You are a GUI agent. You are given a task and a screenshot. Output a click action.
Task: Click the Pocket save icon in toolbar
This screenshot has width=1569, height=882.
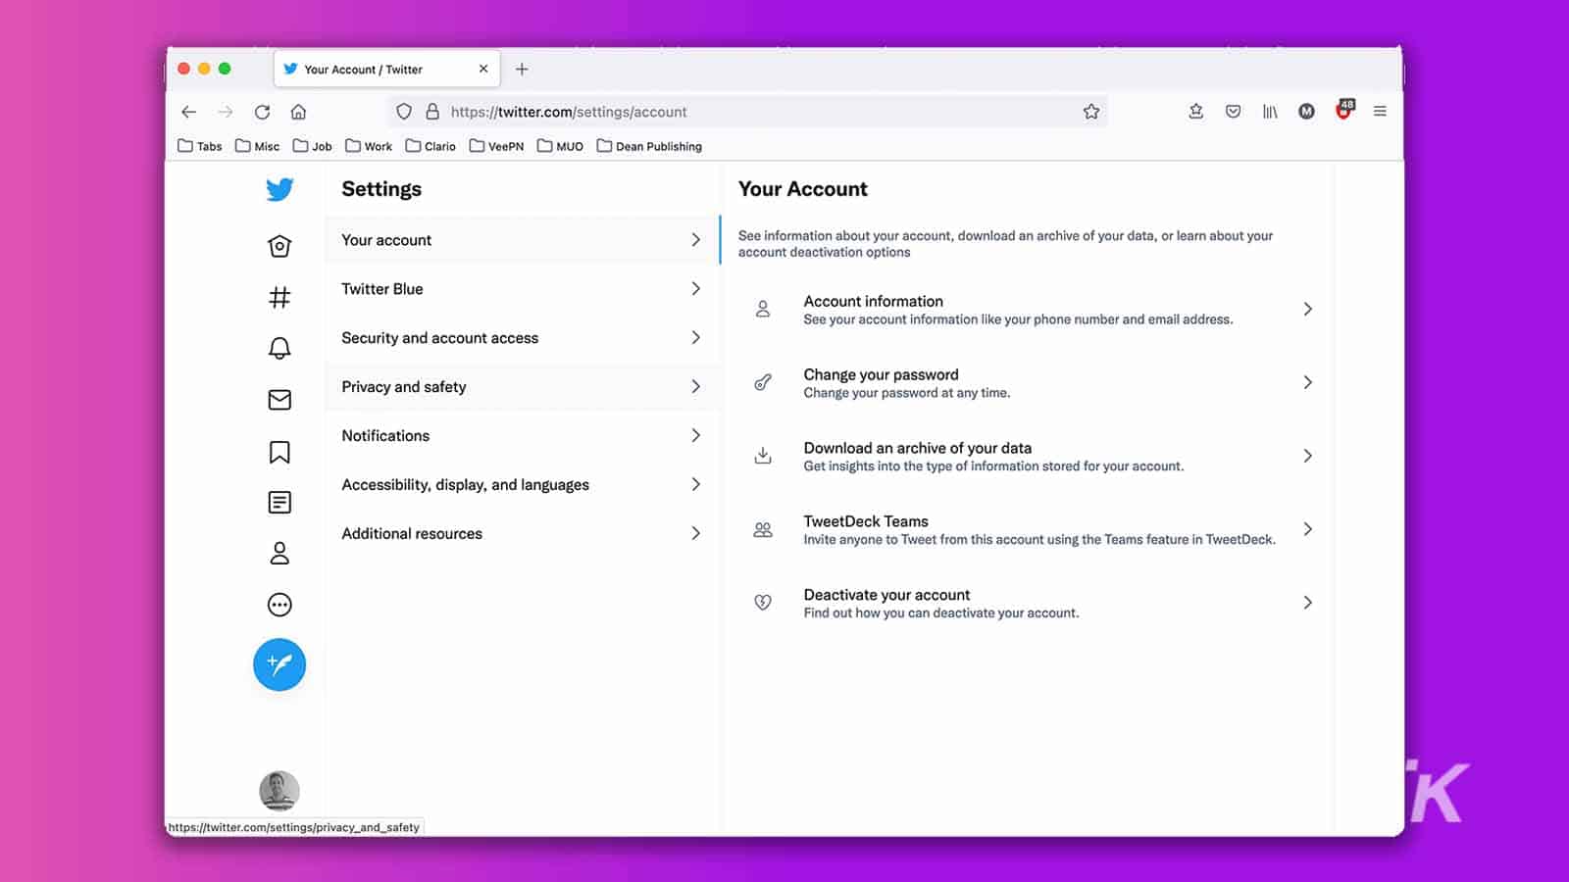(x=1234, y=112)
